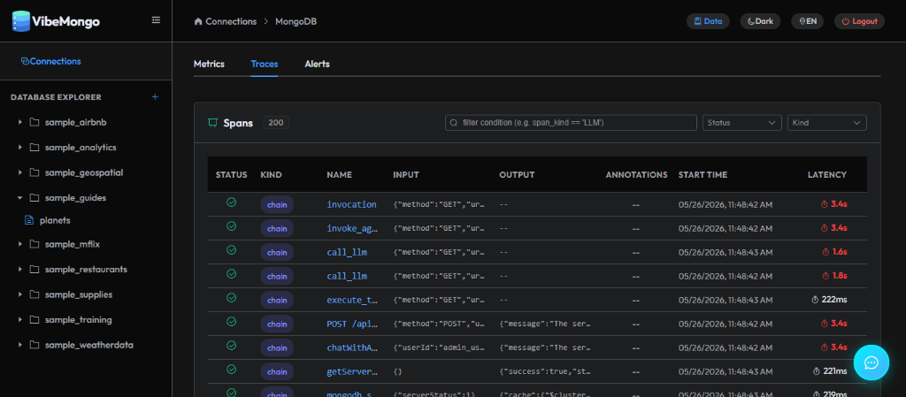Select the planets collection
This screenshot has height=397, width=906.
click(x=55, y=220)
